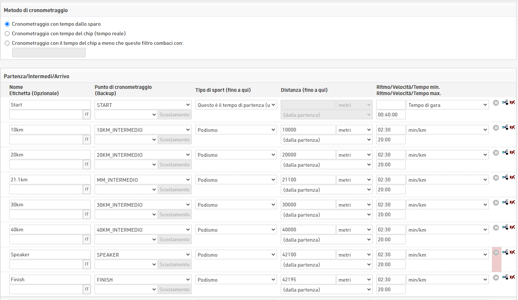Click the double-arrow circle icon in the 10km row
The image size is (518, 300).
click(496, 128)
